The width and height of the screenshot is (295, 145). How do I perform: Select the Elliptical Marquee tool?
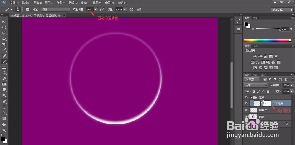[4, 28]
